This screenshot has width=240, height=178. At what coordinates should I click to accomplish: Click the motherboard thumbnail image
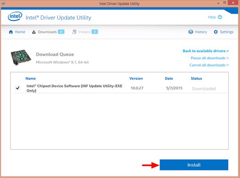[21, 58]
